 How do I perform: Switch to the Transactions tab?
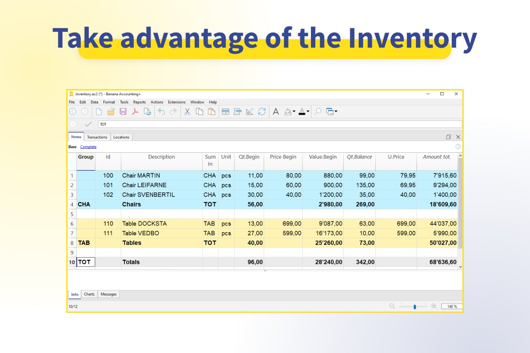97,137
